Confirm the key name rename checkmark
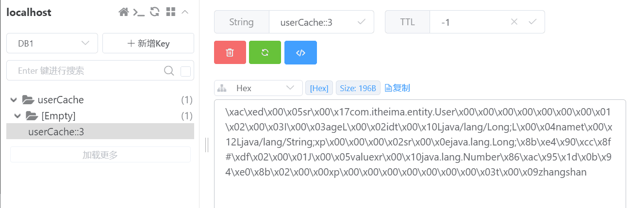The width and height of the screenshot is (630, 208). coord(362,22)
